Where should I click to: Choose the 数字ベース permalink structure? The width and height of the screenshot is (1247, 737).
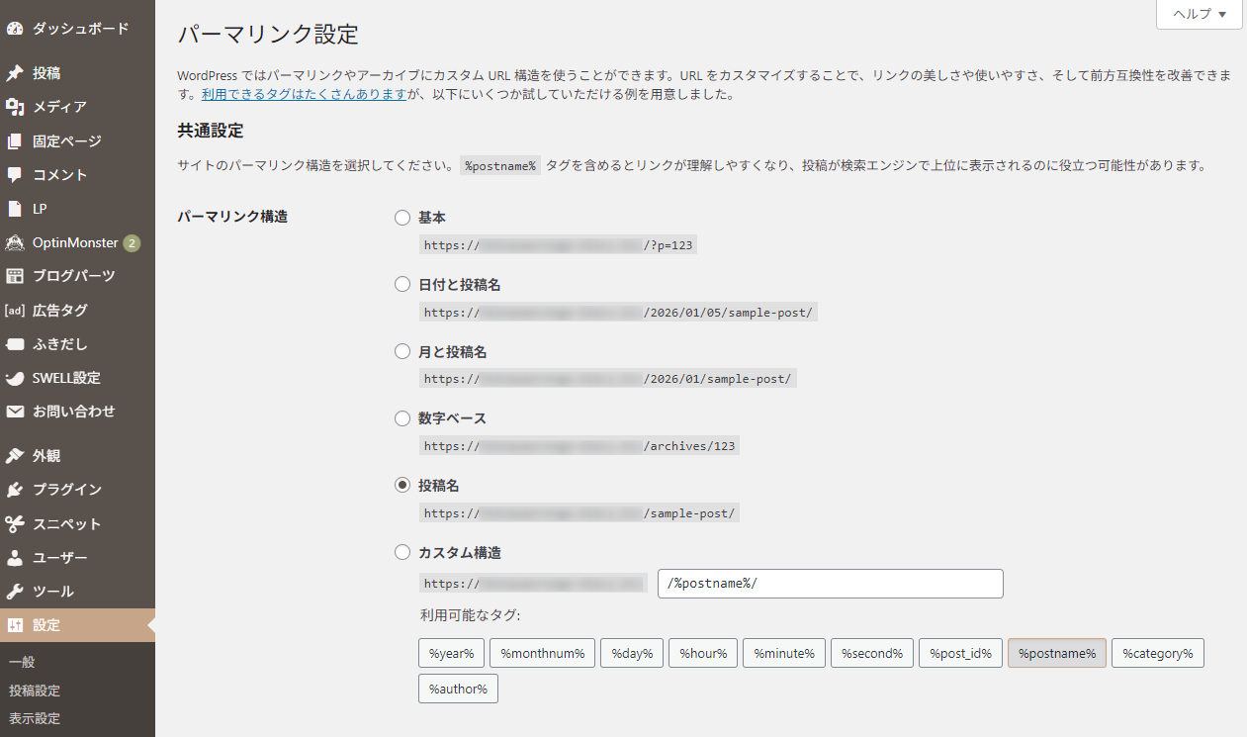[x=402, y=417]
